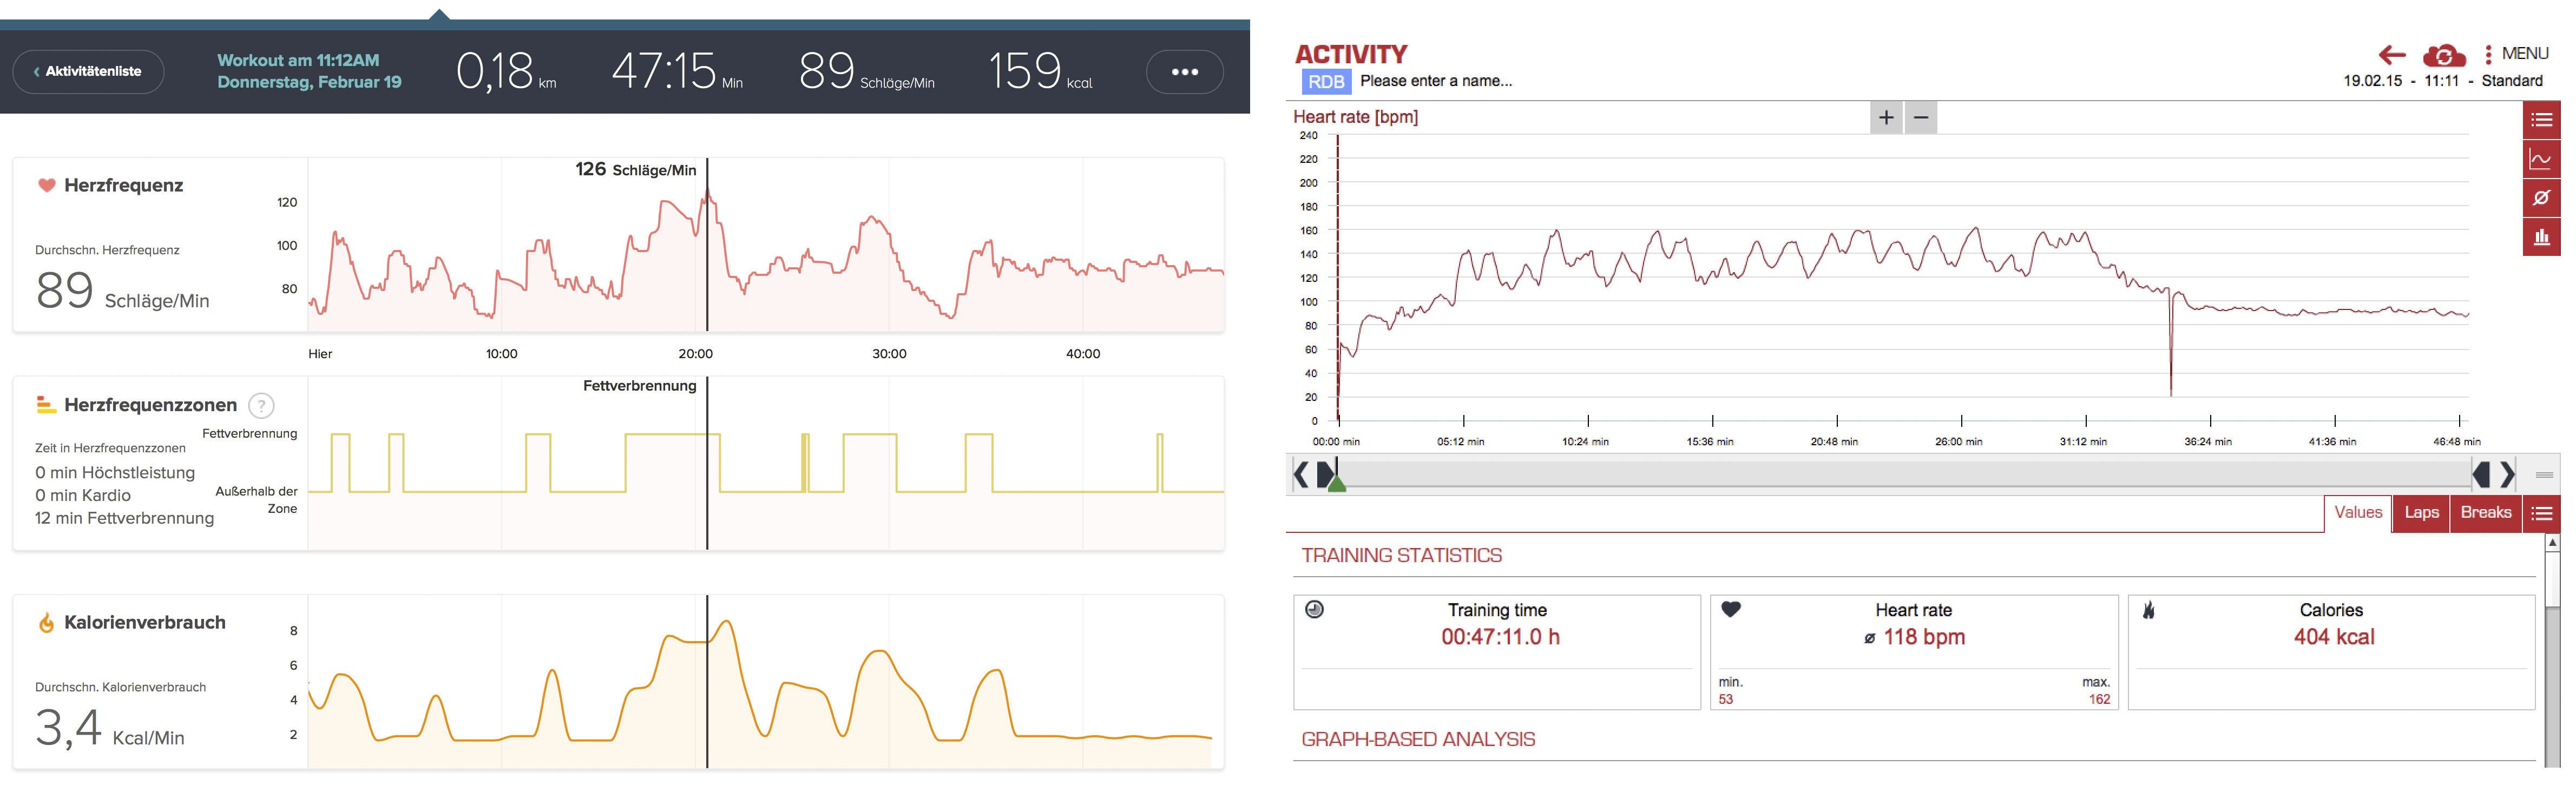Select the Values tab
This screenshot has height=805, width=2576.
point(2358,513)
